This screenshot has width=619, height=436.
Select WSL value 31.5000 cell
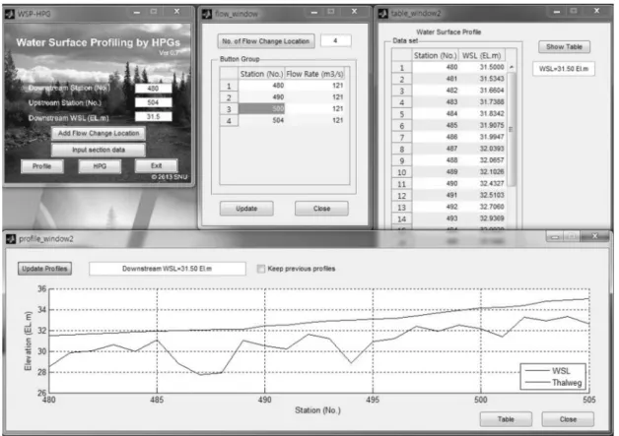pos(482,67)
